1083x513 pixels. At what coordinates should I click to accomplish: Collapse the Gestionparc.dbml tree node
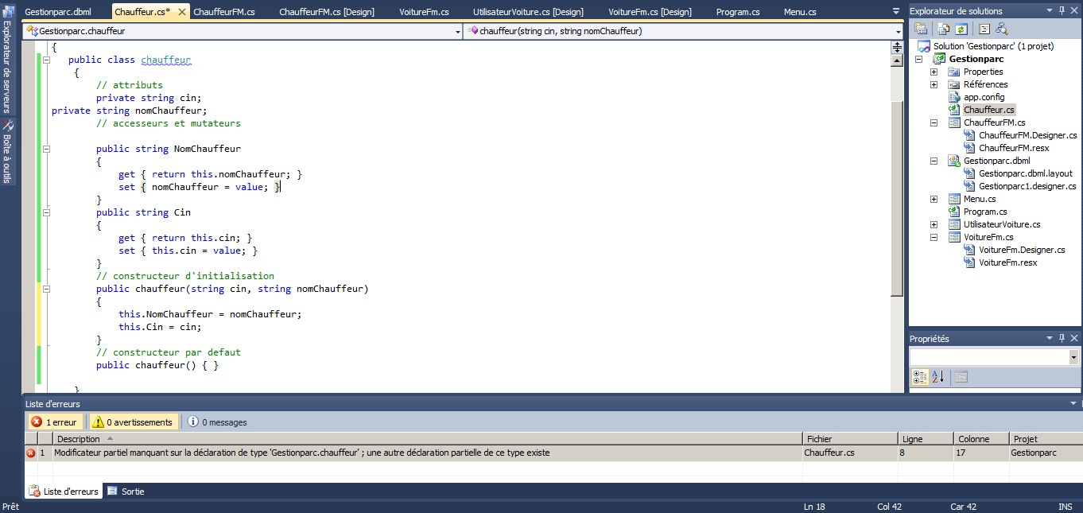click(x=934, y=161)
